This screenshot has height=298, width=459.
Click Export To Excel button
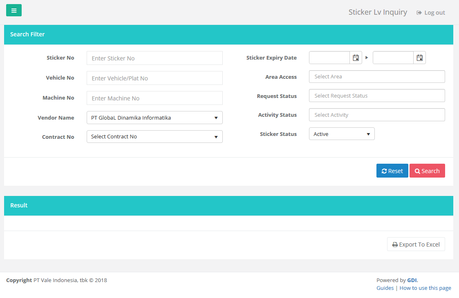click(x=416, y=244)
